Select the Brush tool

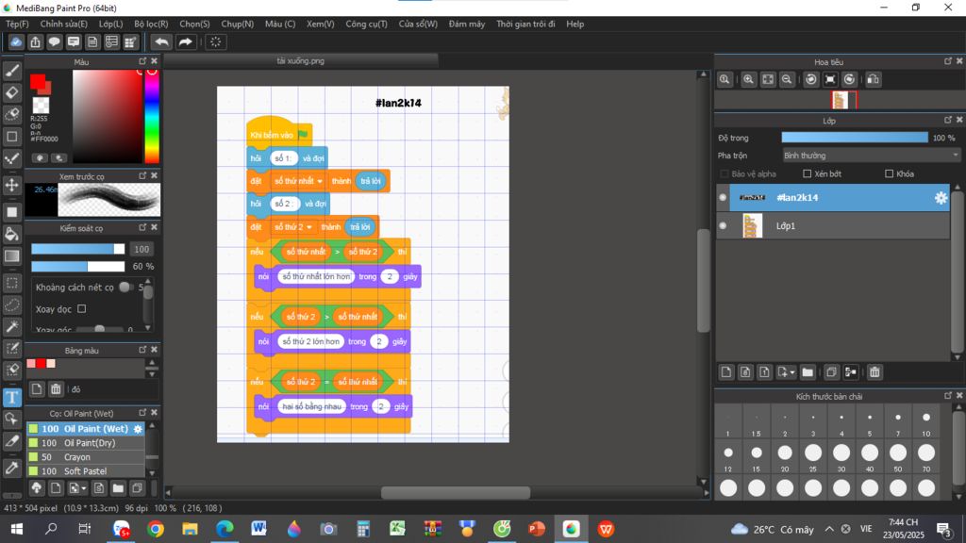point(12,71)
